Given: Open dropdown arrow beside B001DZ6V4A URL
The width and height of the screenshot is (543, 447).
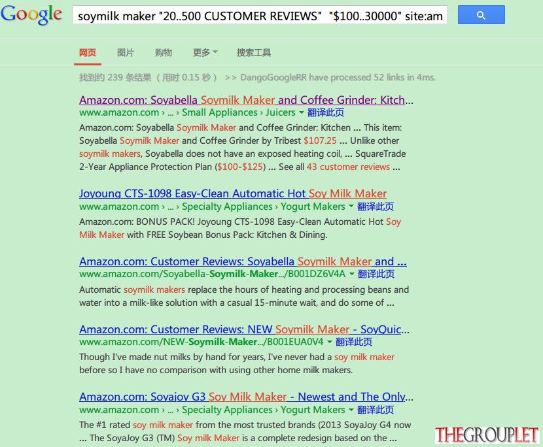Looking at the screenshot, I should point(351,274).
